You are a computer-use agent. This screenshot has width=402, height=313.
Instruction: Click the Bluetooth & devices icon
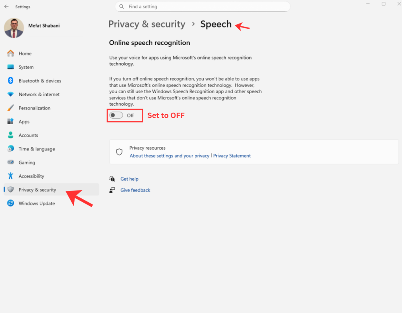[11, 81]
